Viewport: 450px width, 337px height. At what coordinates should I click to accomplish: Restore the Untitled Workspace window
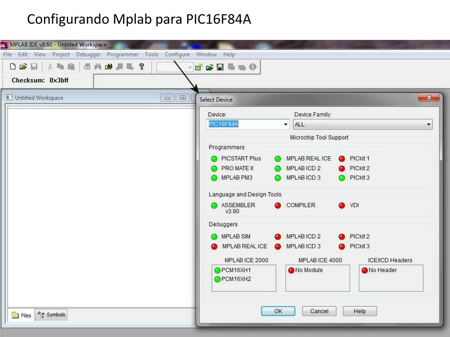coord(183,98)
